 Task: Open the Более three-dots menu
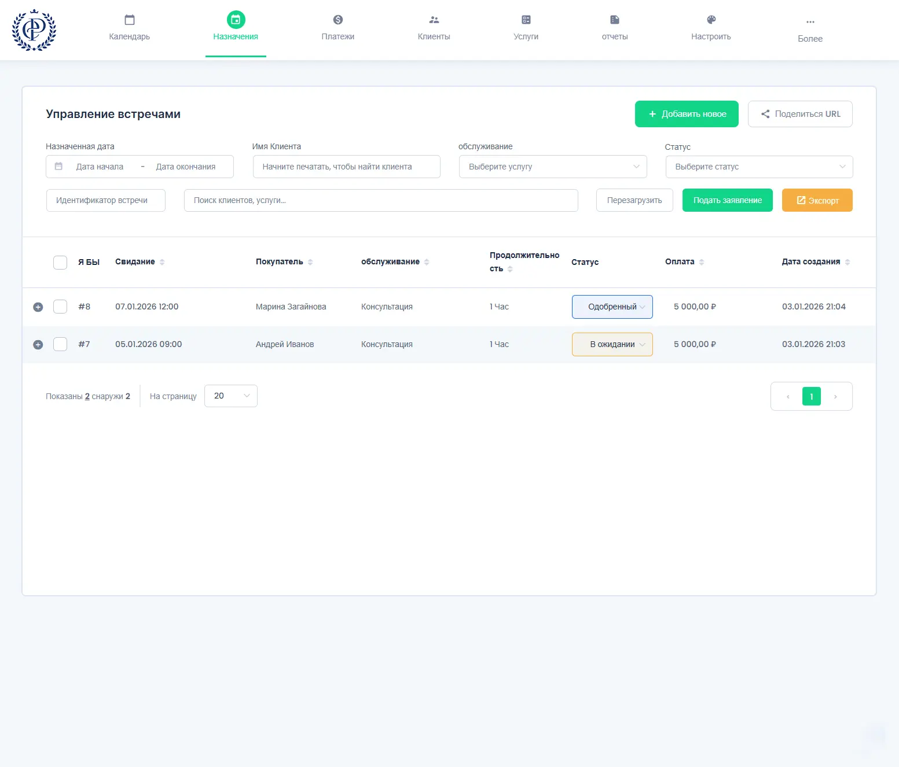[x=810, y=22]
